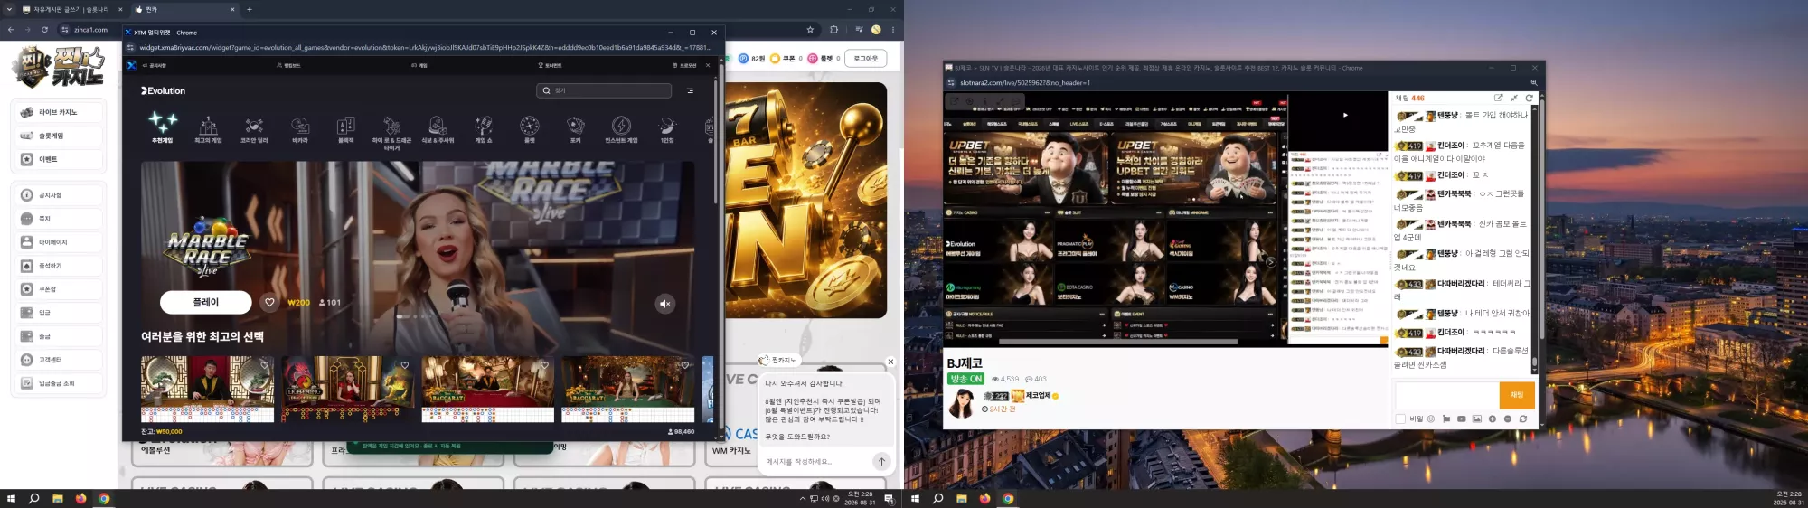Click the 플레이 button on Marble Race

[x=206, y=302]
